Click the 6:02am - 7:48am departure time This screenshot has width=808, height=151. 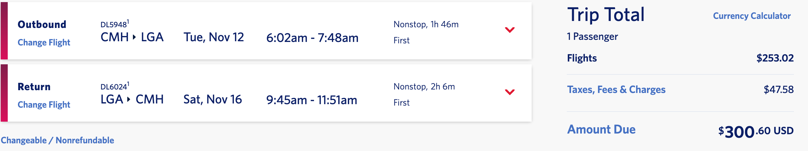click(312, 38)
